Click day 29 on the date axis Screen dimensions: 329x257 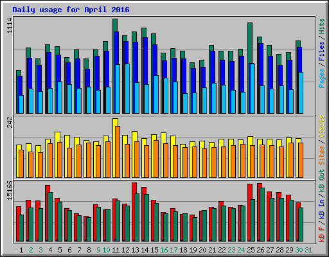(x=289, y=250)
